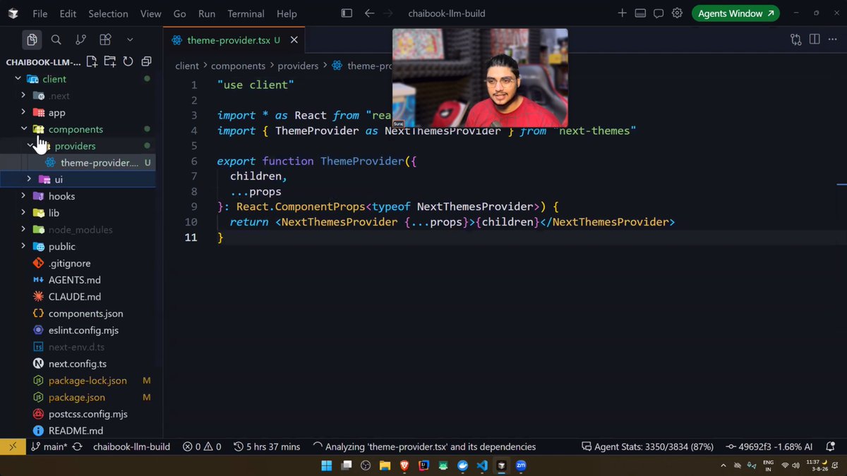The width and height of the screenshot is (847, 476).
Task: Open the Terminal menu
Action: coord(246,13)
